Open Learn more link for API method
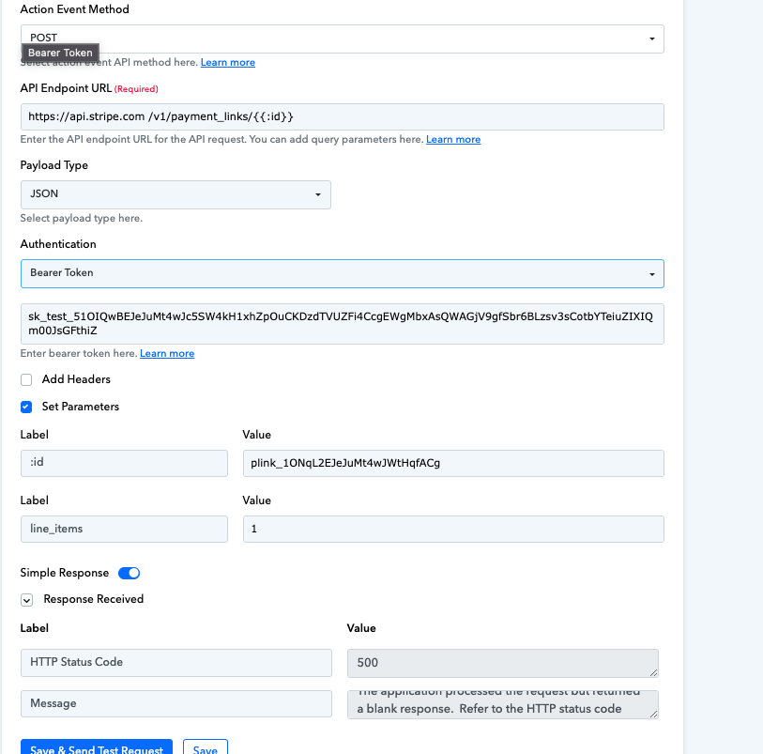763x754 pixels. pos(228,62)
